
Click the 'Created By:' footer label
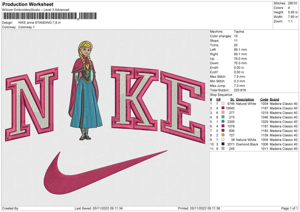[10, 208]
